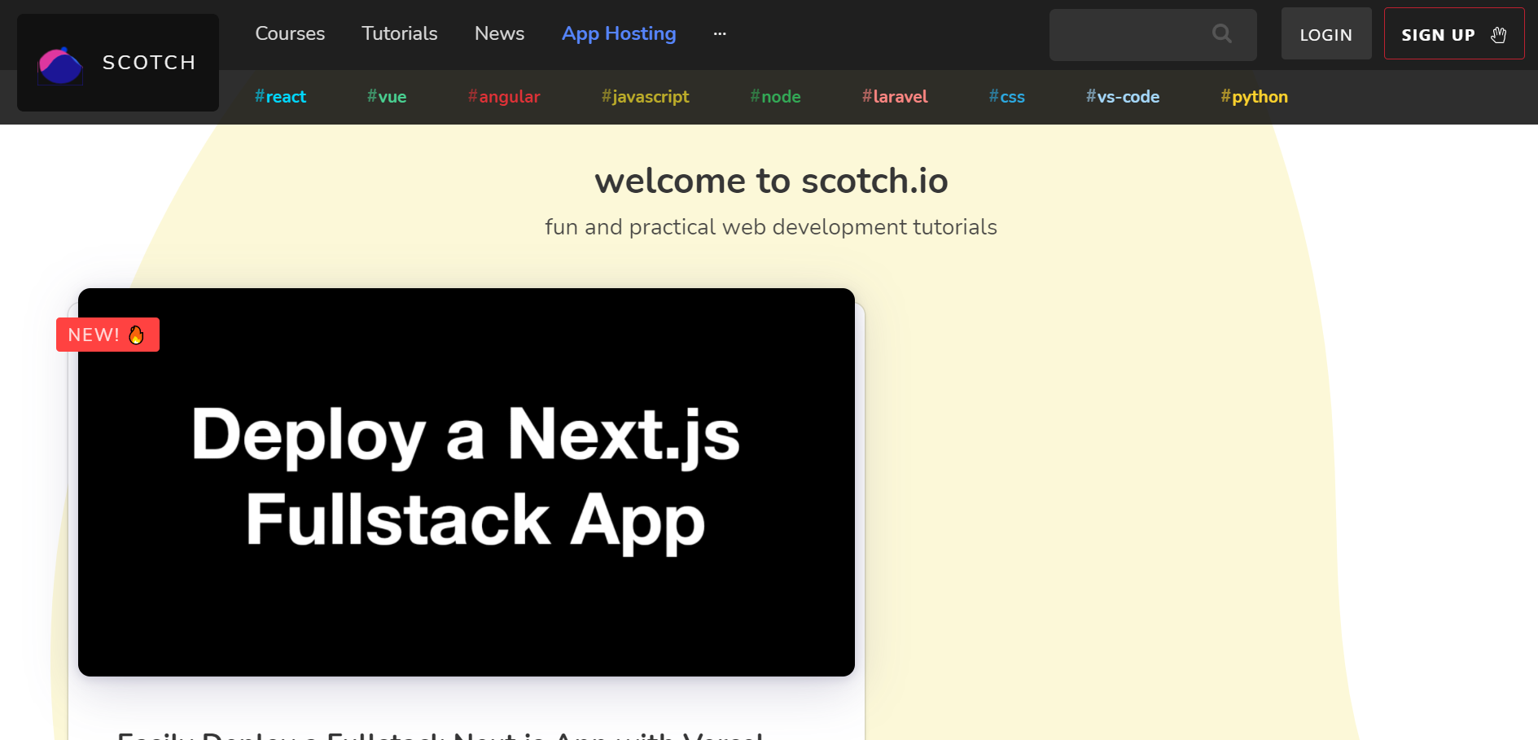
Task: Open the App Hosting link
Action: click(619, 33)
